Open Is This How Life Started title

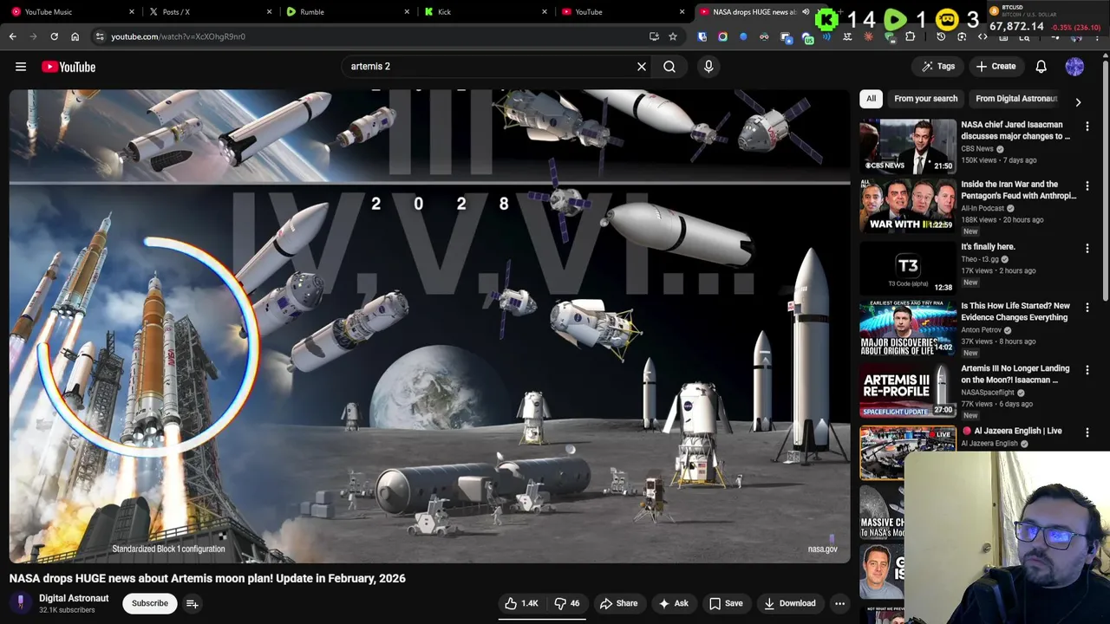click(1015, 312)
